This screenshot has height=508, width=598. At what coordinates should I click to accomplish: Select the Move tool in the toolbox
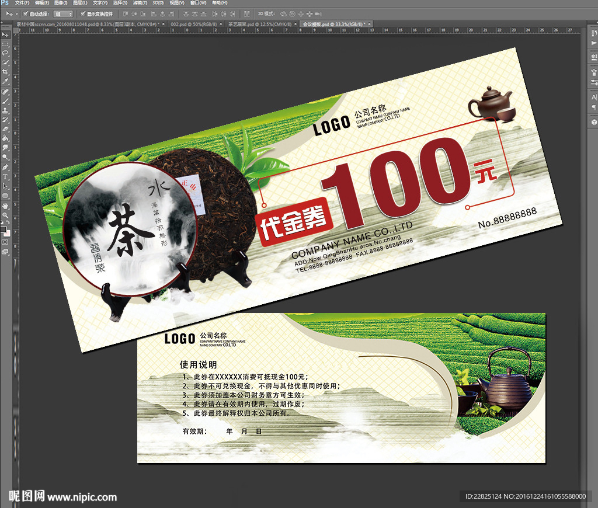(5, 34)
